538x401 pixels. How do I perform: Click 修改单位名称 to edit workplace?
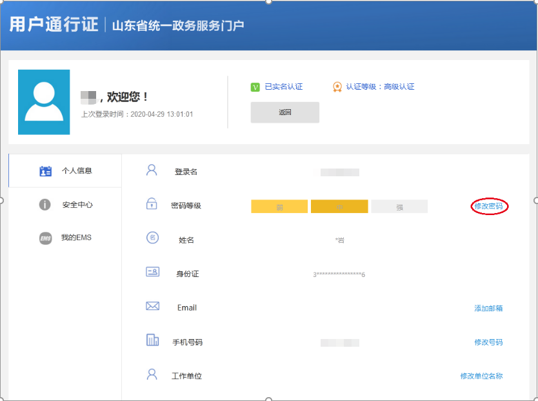coord(482,376)
